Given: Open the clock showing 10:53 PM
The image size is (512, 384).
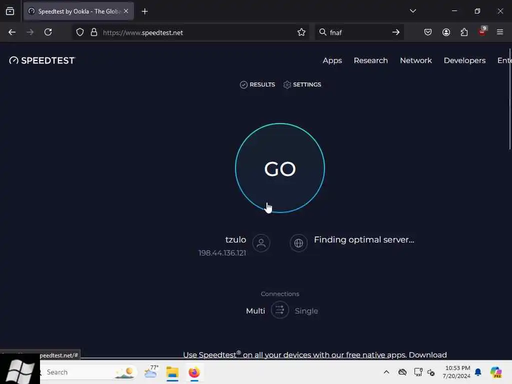Looking at the screenshot, I should coord(456,372).
